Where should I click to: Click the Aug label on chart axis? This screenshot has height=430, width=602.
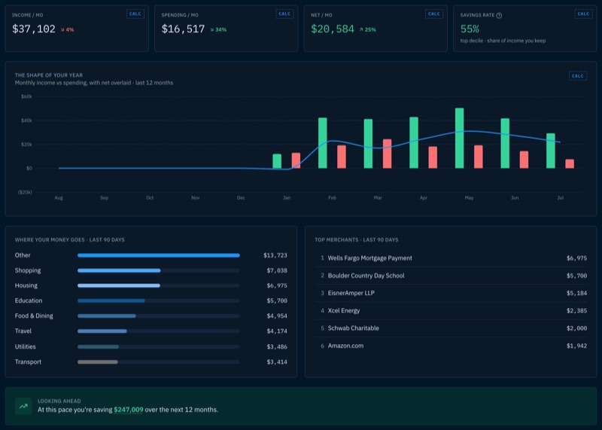pyautogui.click(x=59, y=198)
